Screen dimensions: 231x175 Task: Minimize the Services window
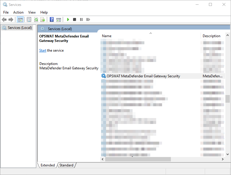click(x=197, y=5)
